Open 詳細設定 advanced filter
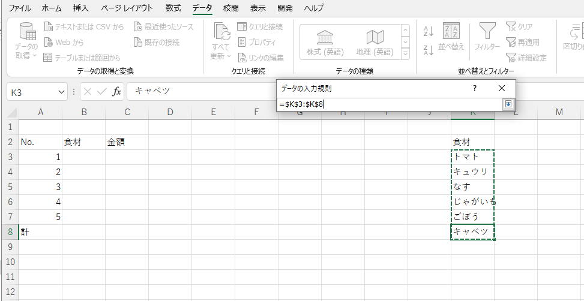This screenshot has width=584, height=301. click(x=526, y=58)
